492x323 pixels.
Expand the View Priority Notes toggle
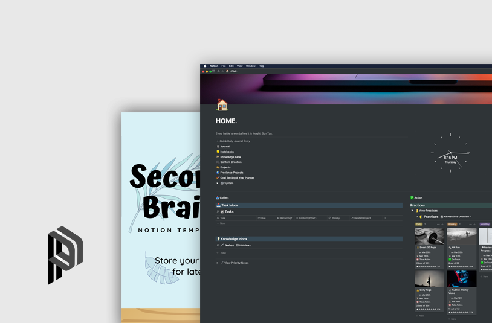click(218, 263)
